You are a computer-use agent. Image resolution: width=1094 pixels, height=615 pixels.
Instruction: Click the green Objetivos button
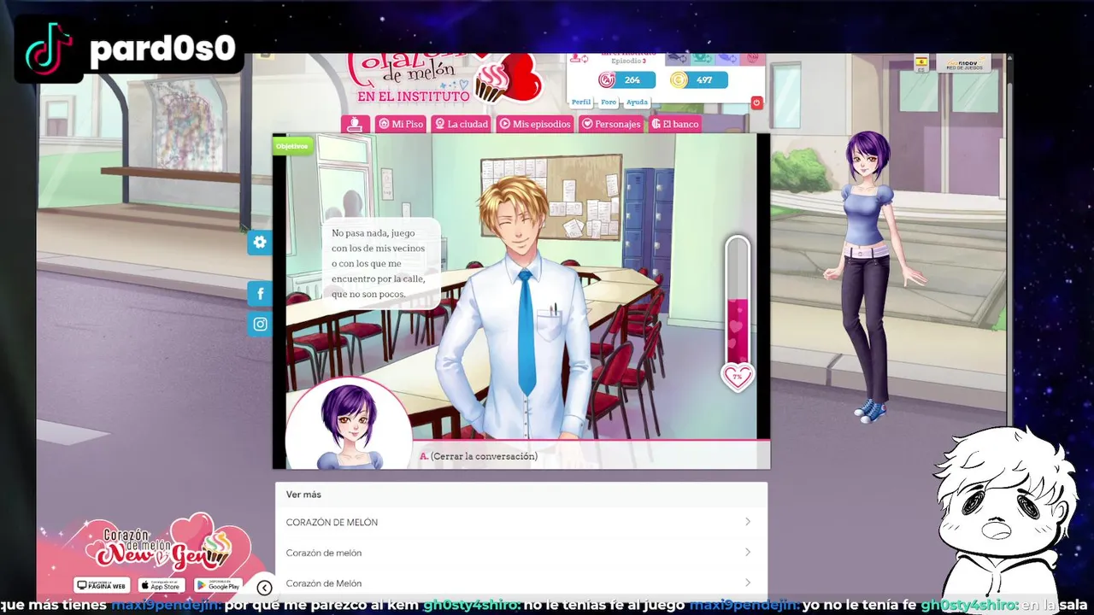pos(292,146)
